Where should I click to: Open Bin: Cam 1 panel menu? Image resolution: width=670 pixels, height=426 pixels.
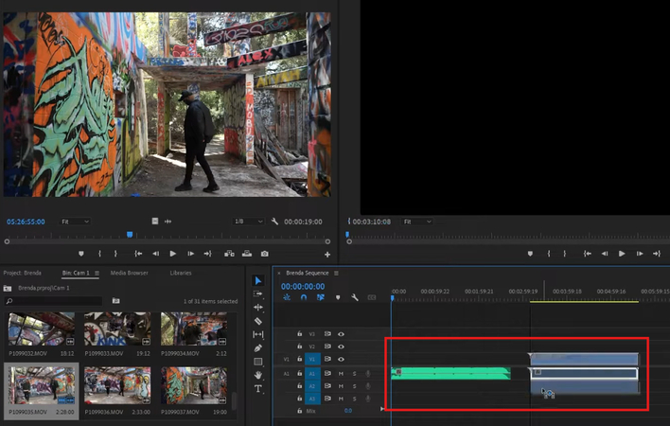click(x=97, y=273)
